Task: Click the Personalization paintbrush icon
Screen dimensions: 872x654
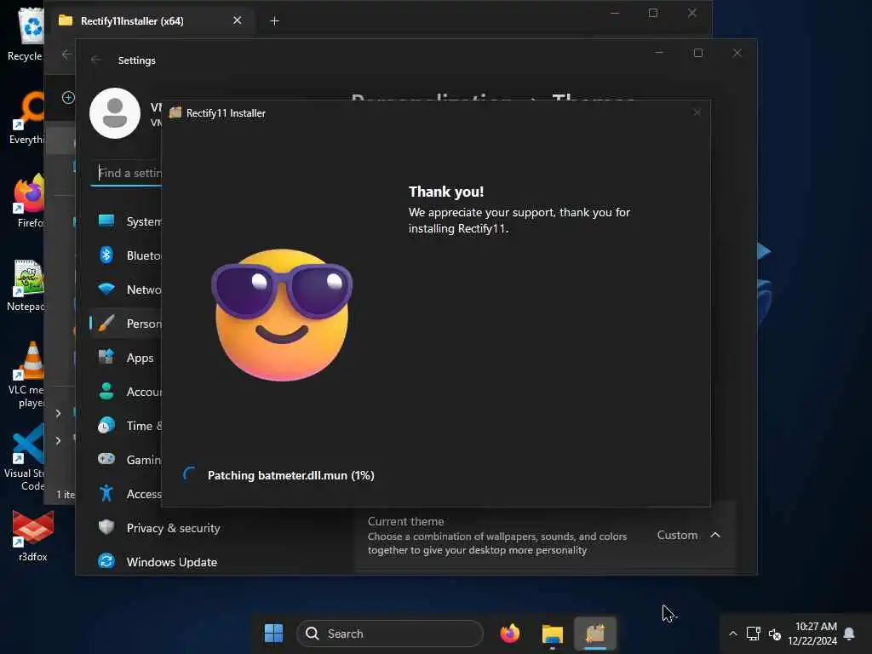Action: 106,323
